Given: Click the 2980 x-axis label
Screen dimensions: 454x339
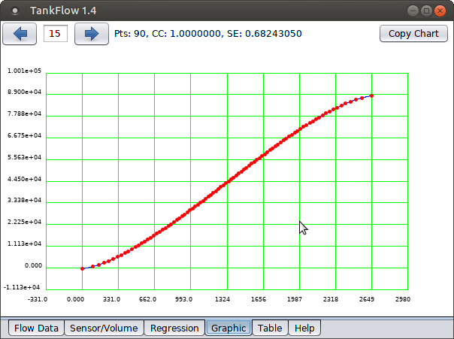Looking at the screenshot, I should [x=402, y=299].
